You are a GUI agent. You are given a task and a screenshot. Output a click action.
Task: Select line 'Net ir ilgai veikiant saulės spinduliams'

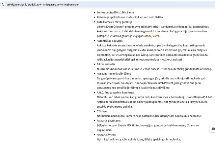click(x=139, y=139)
